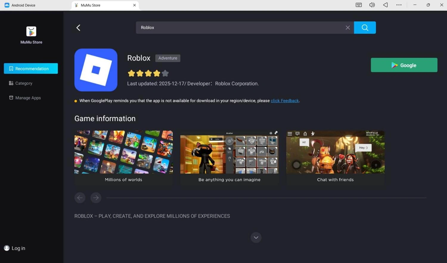447x263 pixels.
Task: Switch to the Android Device tab
Action: (x=23, y=5)
